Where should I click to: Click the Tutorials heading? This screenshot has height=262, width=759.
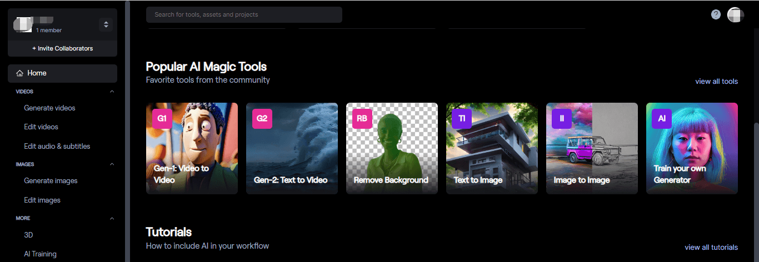pos(169,232)
